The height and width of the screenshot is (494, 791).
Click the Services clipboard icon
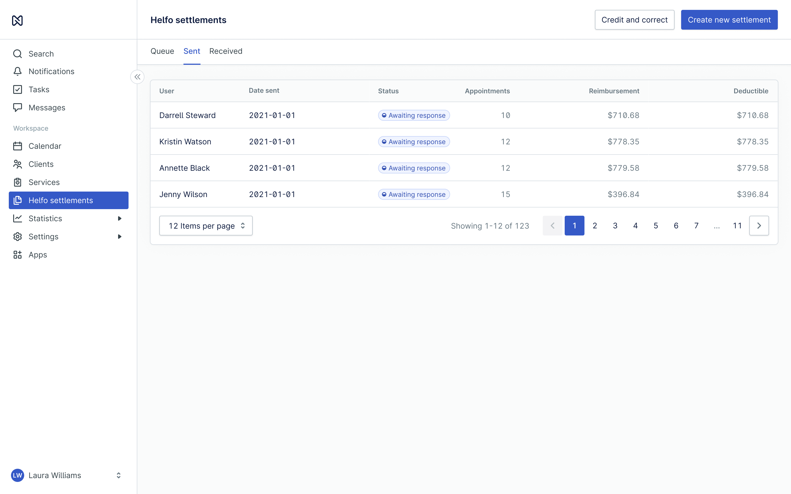point(17,182)
